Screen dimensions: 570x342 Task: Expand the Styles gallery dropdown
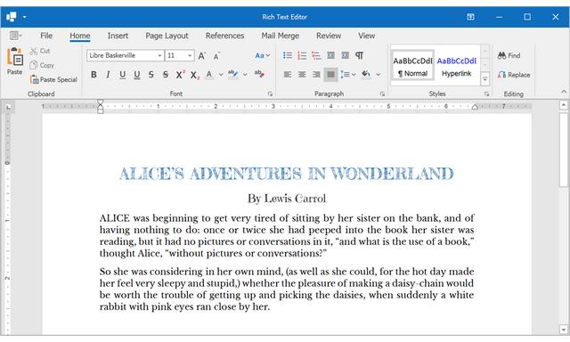pos(484,79)
